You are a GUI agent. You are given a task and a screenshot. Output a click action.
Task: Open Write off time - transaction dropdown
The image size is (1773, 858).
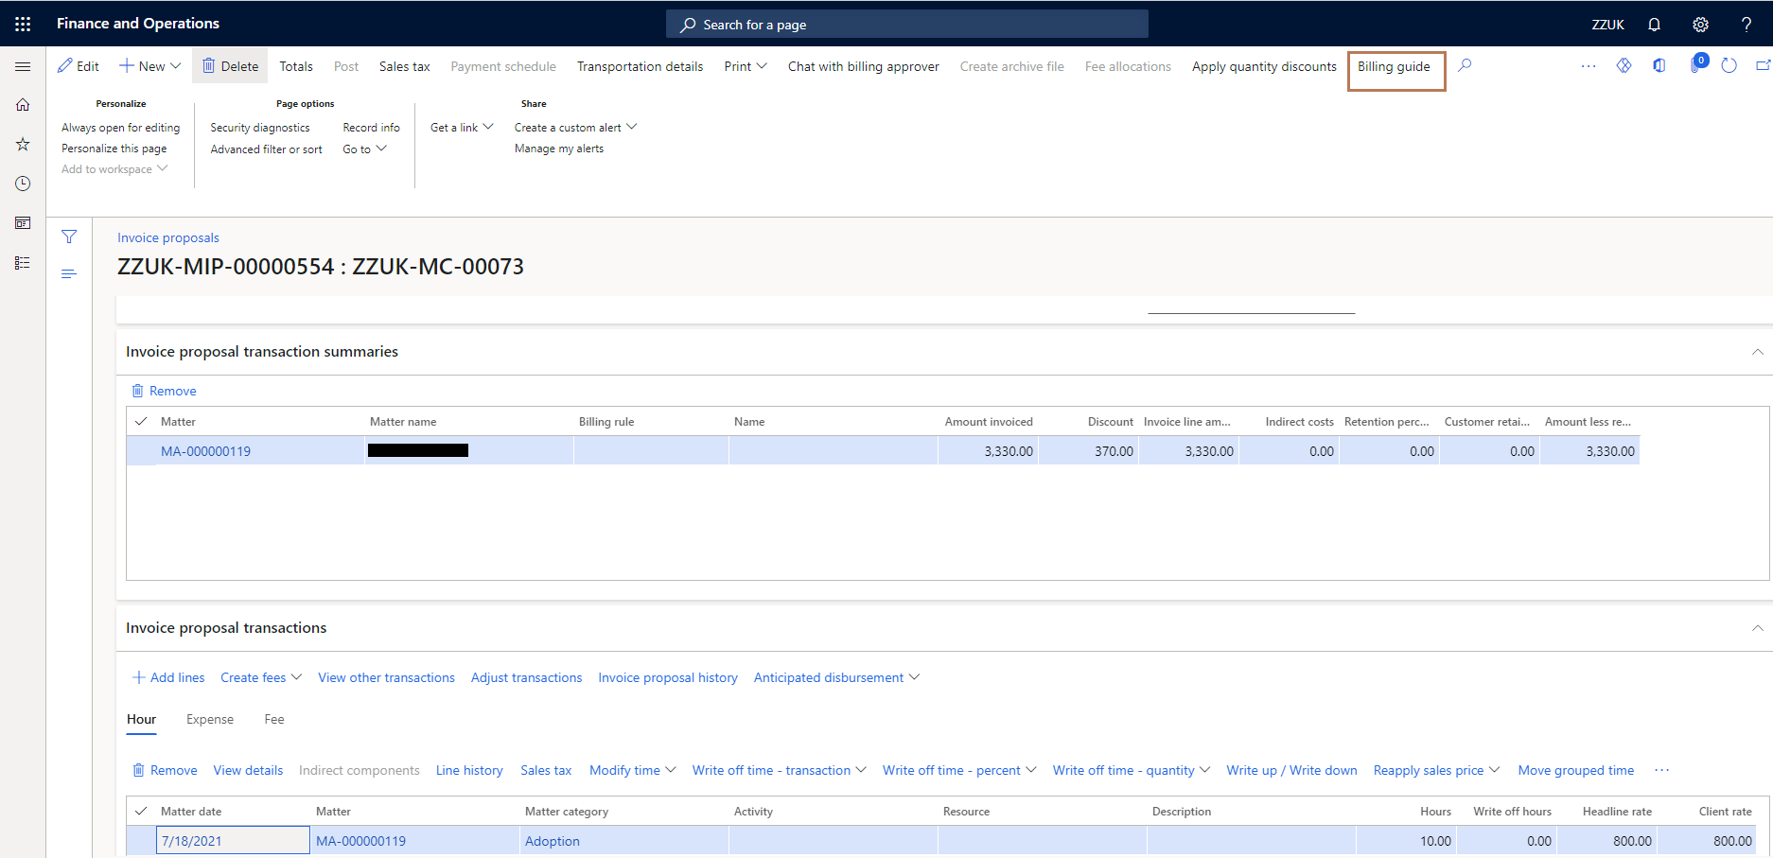click(x=779, y=770)
